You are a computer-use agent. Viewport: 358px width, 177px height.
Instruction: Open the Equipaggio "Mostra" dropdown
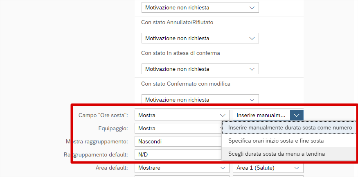pos(178,128)
